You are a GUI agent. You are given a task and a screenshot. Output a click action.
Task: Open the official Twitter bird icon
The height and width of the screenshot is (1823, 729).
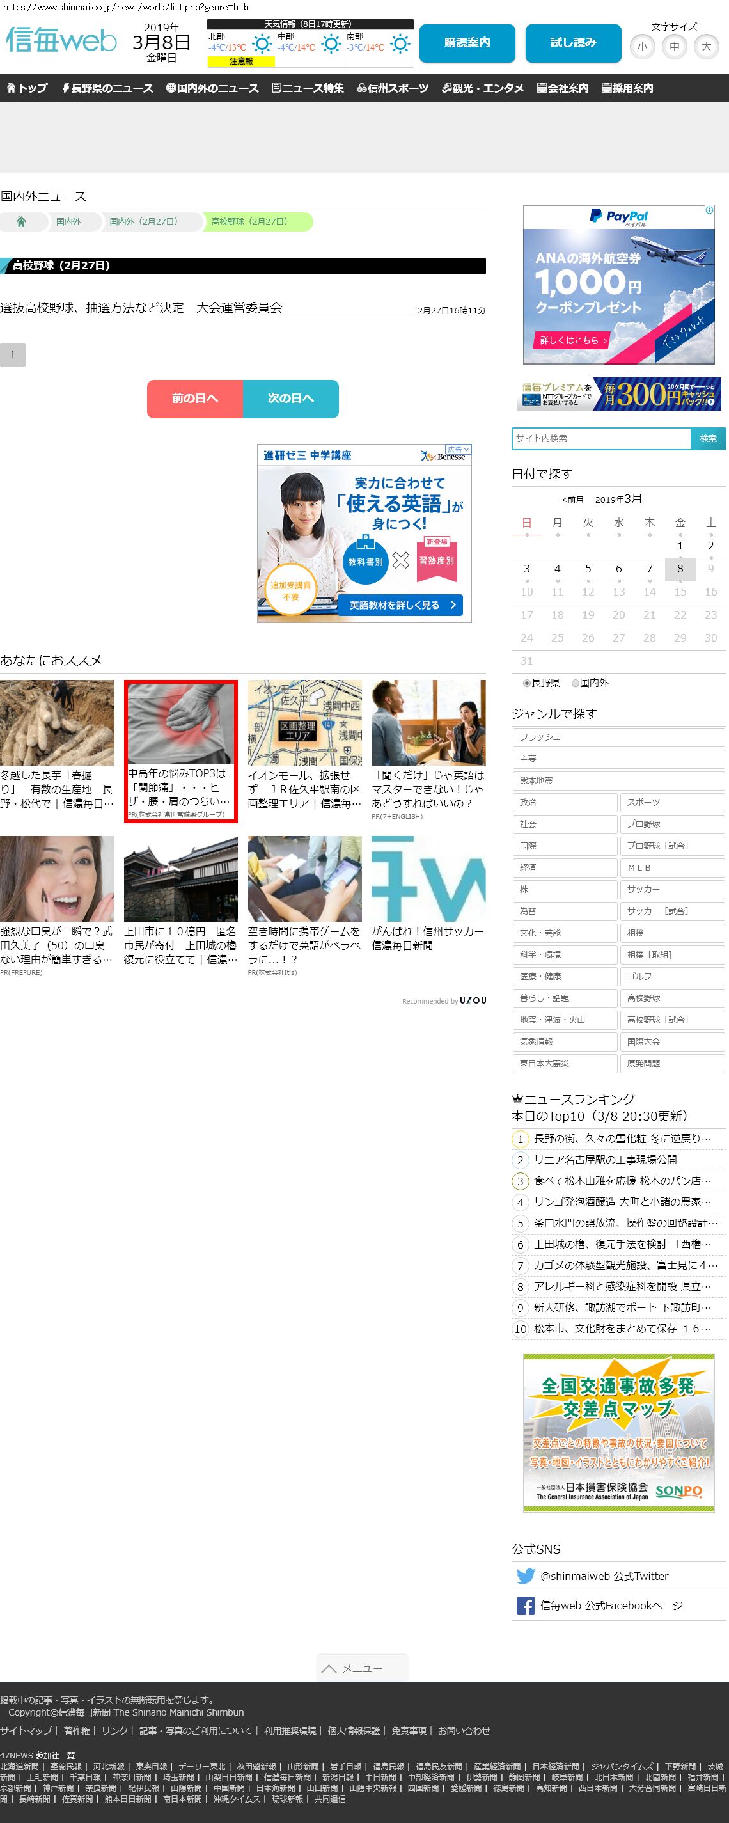pos(525,1576)
